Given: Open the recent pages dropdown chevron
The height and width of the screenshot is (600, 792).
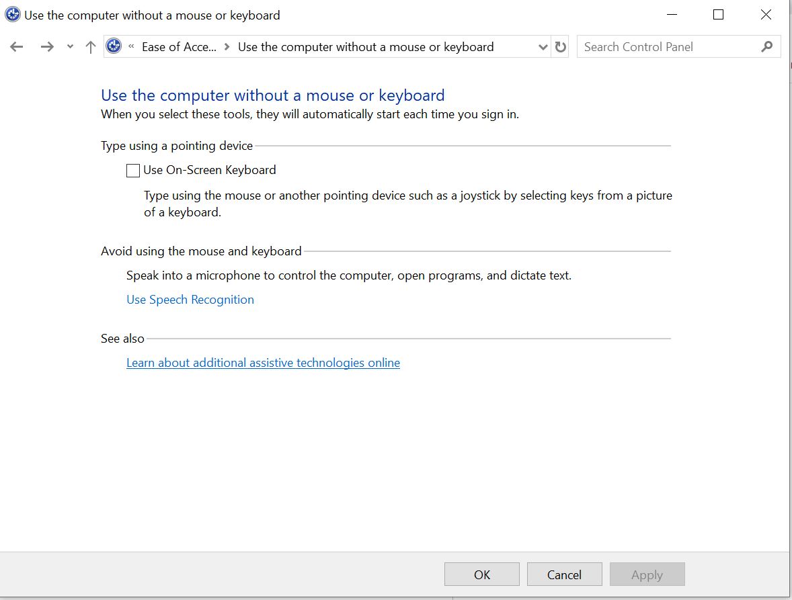Looking at the screenshot, I should click(x=69, y=46).
